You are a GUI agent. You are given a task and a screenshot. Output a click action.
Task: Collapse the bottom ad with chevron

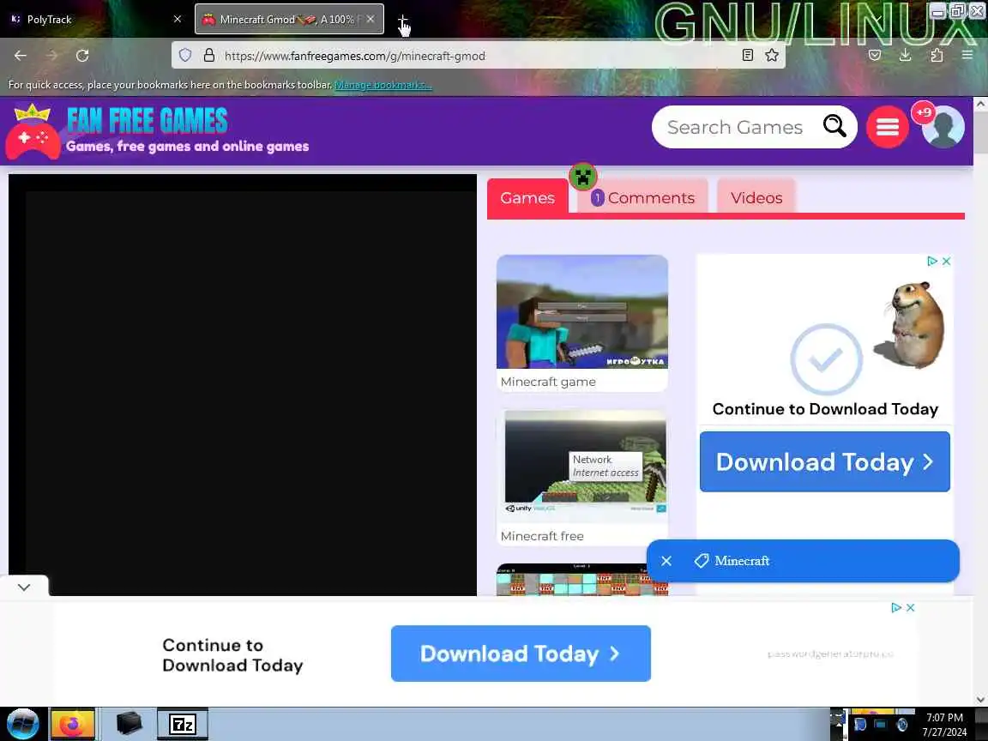[x=24, y=587]
